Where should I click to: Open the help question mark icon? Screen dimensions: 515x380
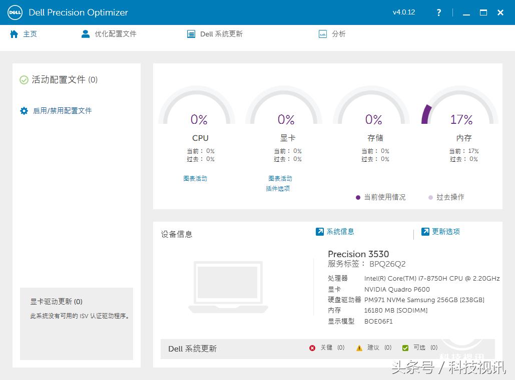pyautogui.click(x=439, y=12)
